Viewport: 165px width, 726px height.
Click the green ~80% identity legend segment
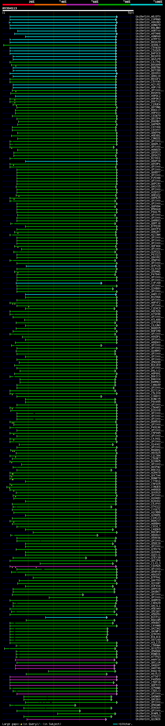(x=114, y=5)
